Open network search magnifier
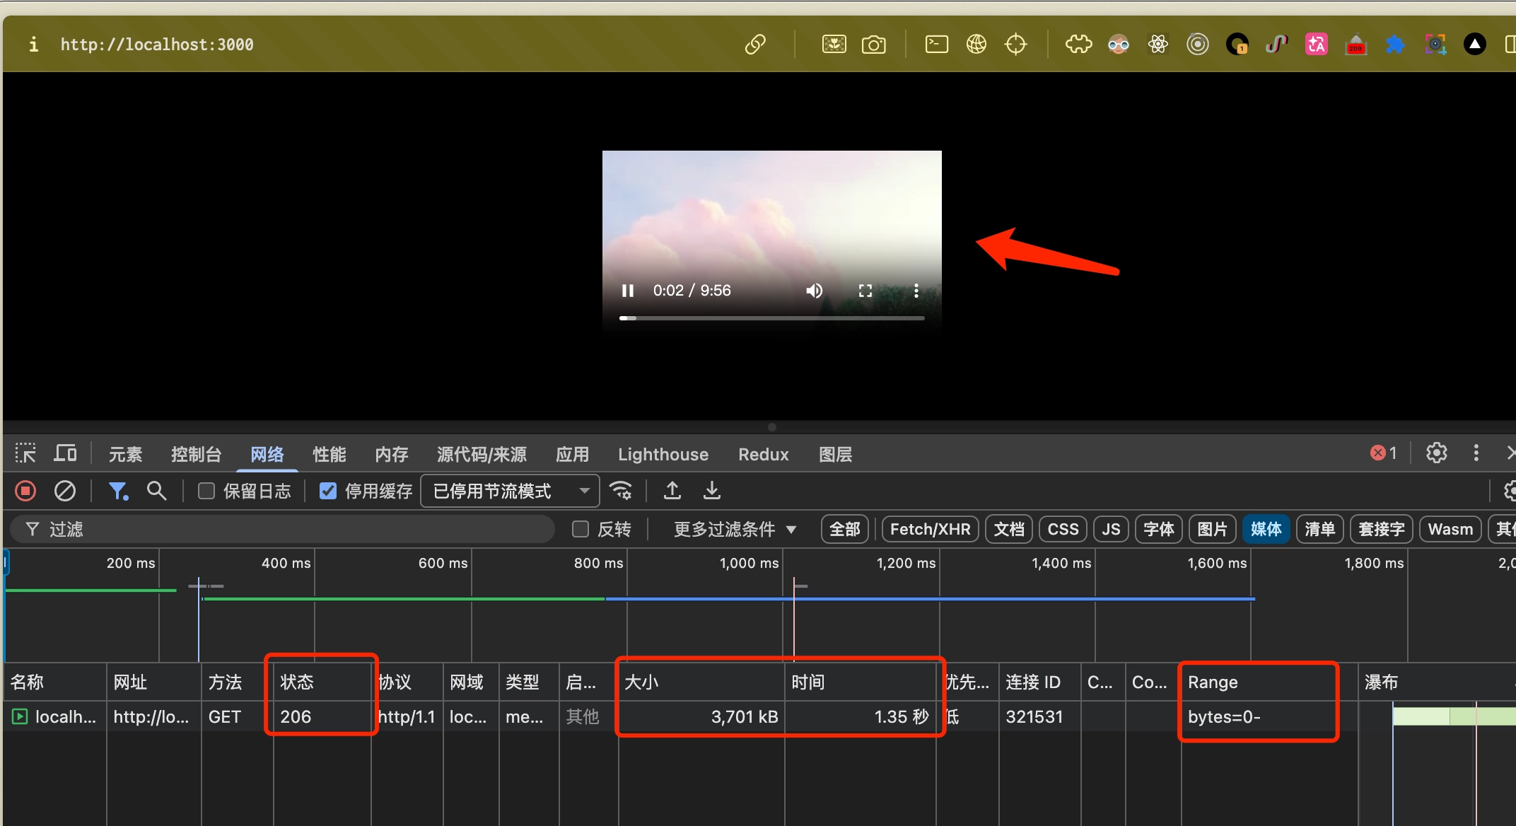The image size is (1516, 826). (x=156, y=491)
